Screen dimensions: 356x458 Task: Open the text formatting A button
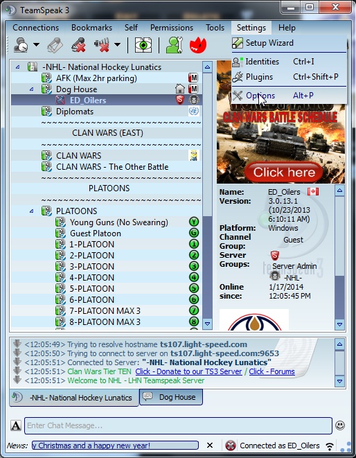pyautogui.click(x=16, y=425)
